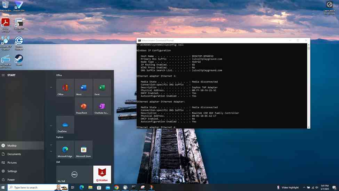Open Documents from the Start menu
Viewport: 339px width, 191px height.
[22, 154]
